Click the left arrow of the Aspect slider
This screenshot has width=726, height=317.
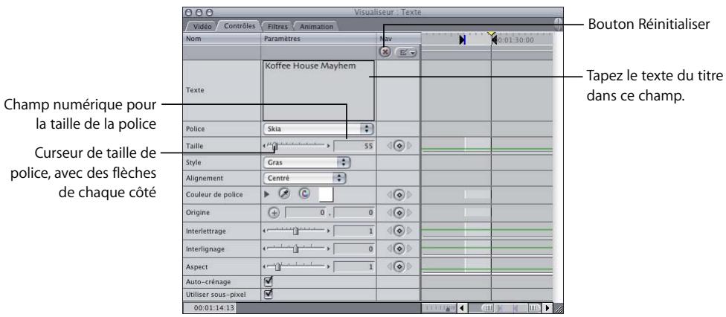tap(264, 267)
